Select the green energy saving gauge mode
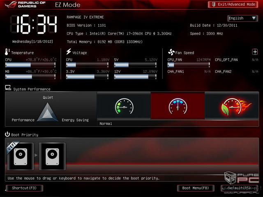 pyautogui.click(x=124, y=106)
